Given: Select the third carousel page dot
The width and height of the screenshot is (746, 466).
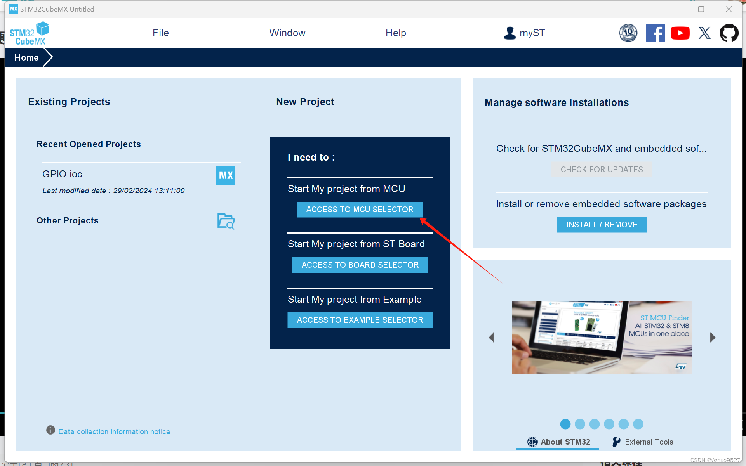Looking at the screenshot, I should click(595, 424).
